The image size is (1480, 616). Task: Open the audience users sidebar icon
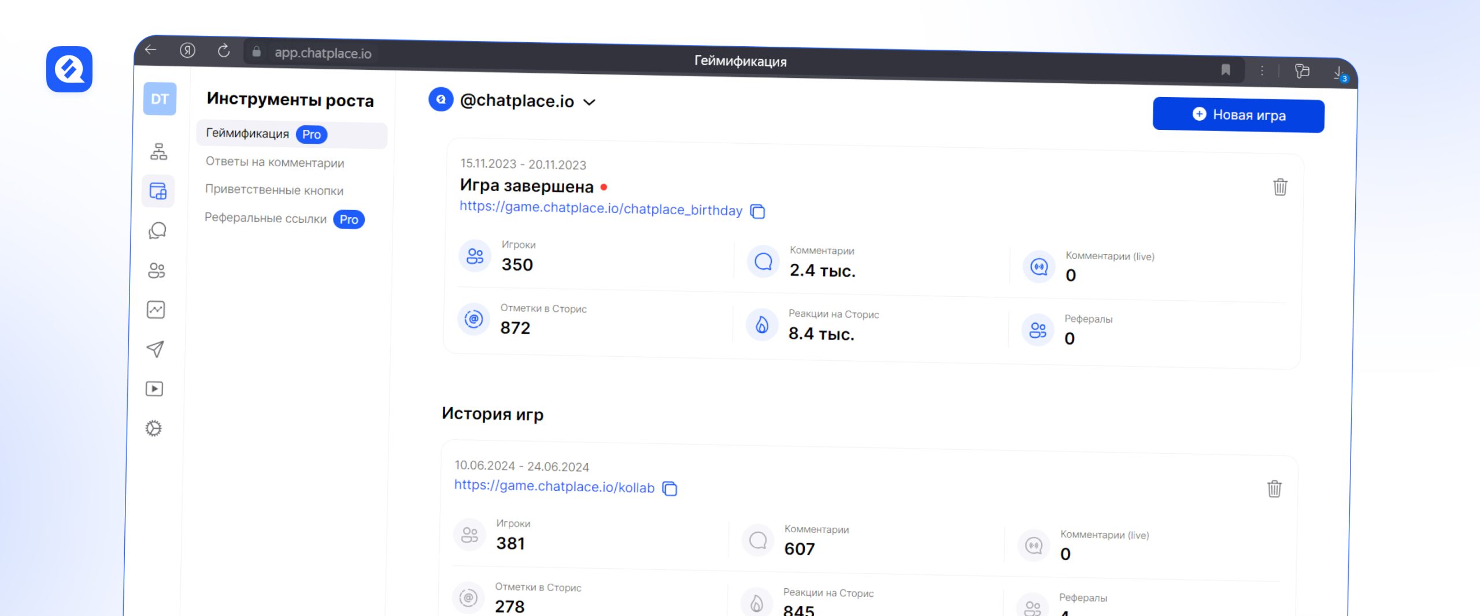point(157,270)
